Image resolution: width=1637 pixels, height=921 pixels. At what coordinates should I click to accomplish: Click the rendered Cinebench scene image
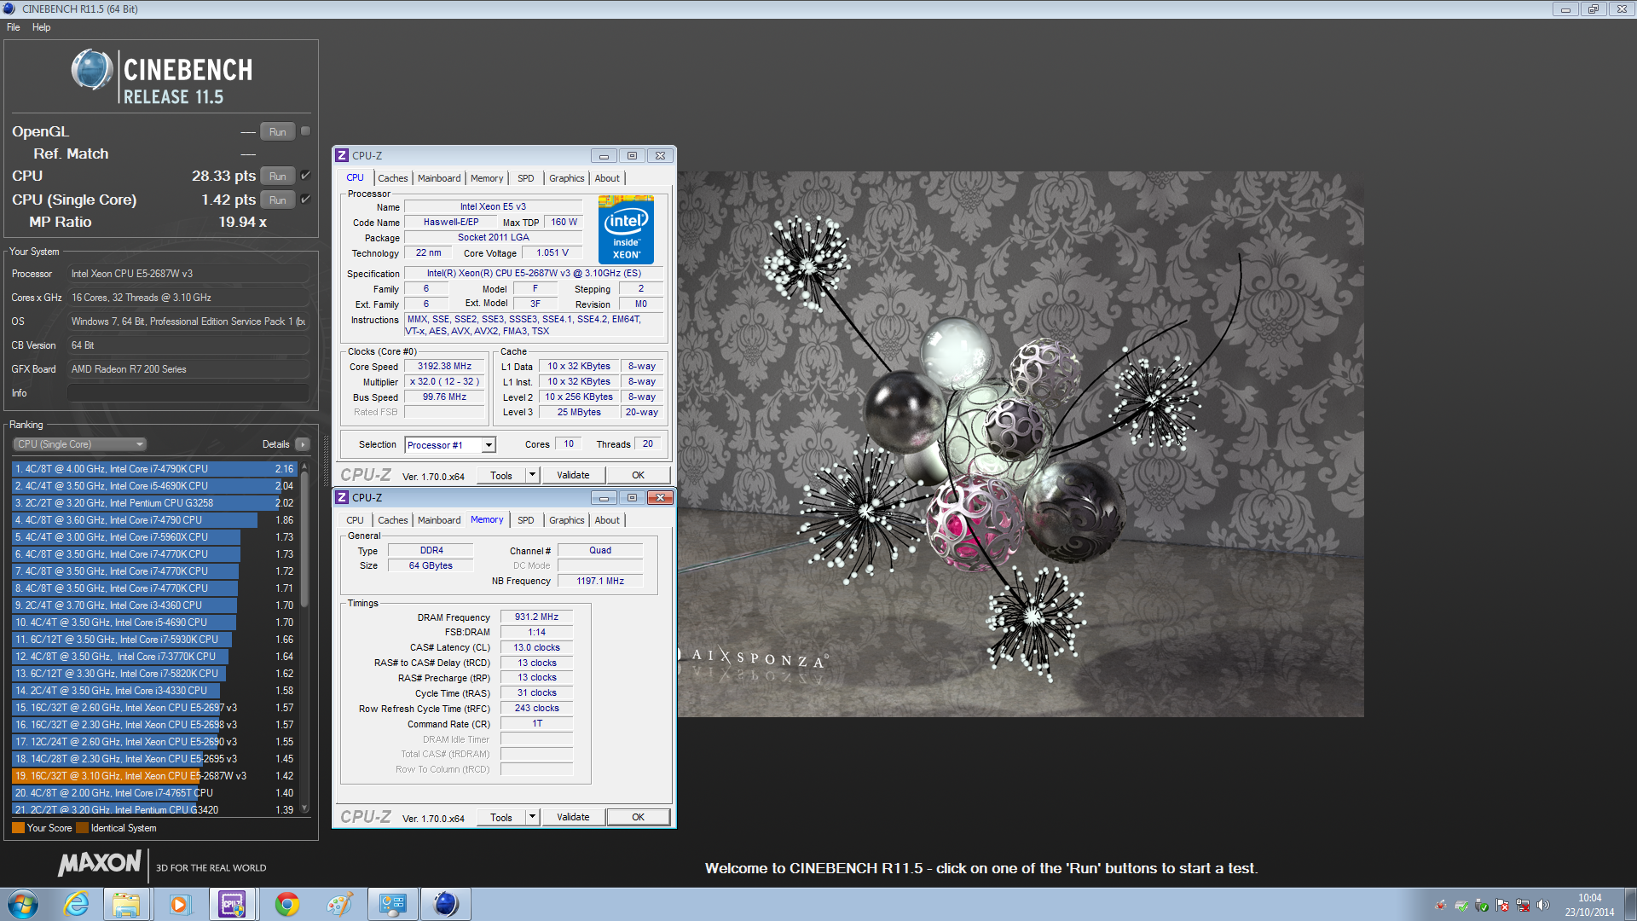point(1021,443)
